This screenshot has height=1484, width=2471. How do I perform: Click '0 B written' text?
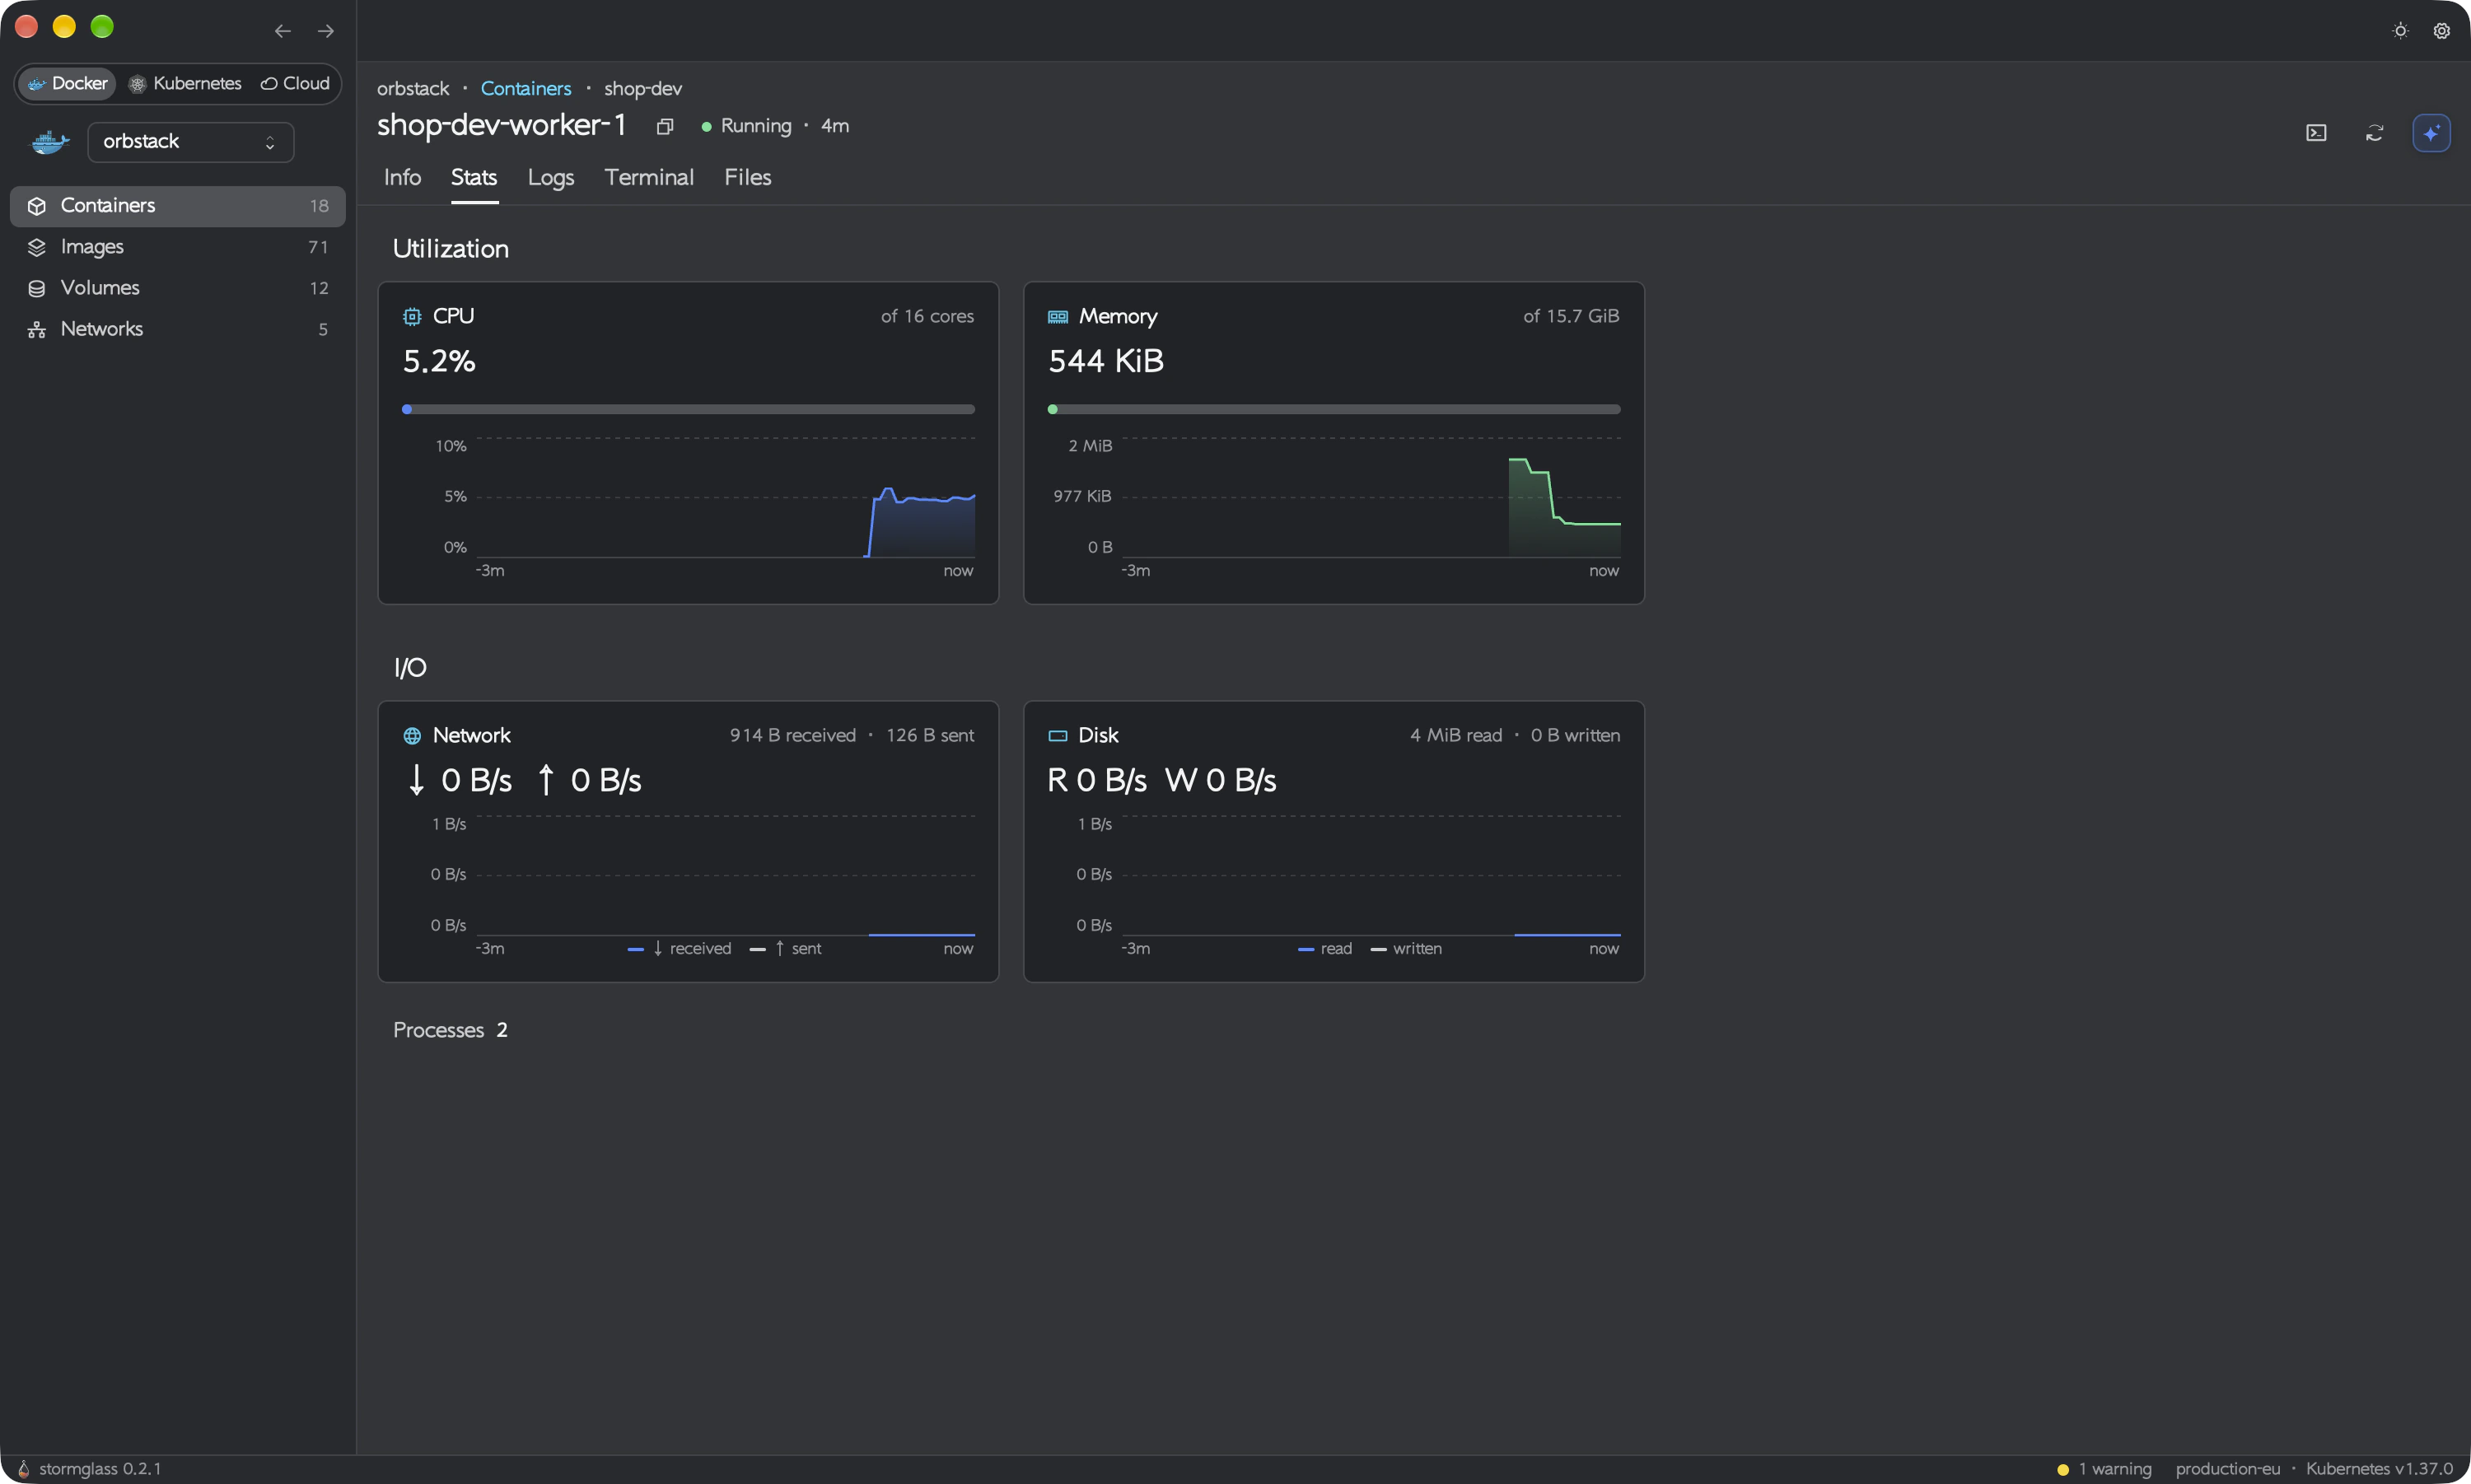pos(1575,736)
